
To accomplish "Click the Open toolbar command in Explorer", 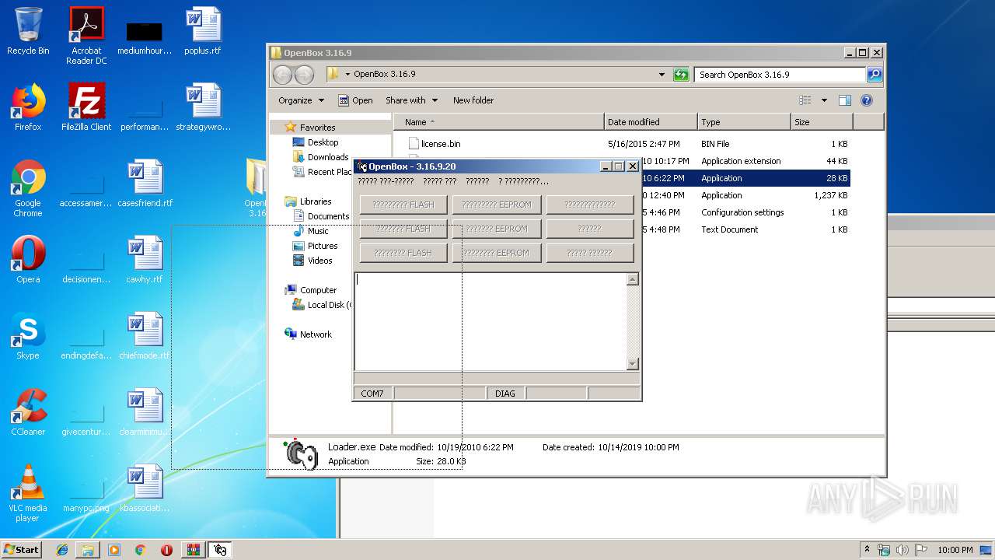I will tap(355, 100).
